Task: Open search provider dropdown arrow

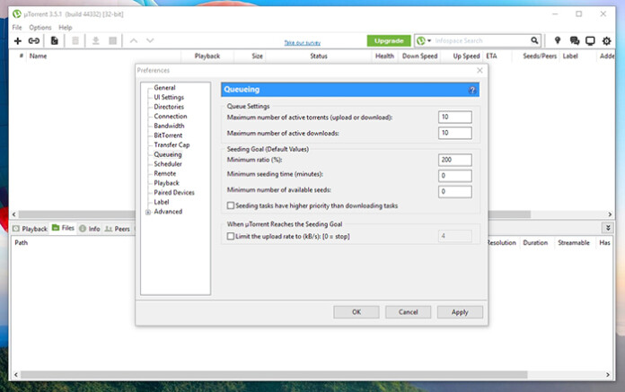Action: (x=429, y=40)
